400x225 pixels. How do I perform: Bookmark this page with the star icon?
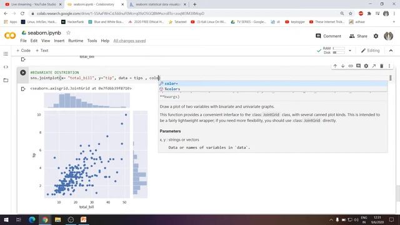(x=351, y=13)
